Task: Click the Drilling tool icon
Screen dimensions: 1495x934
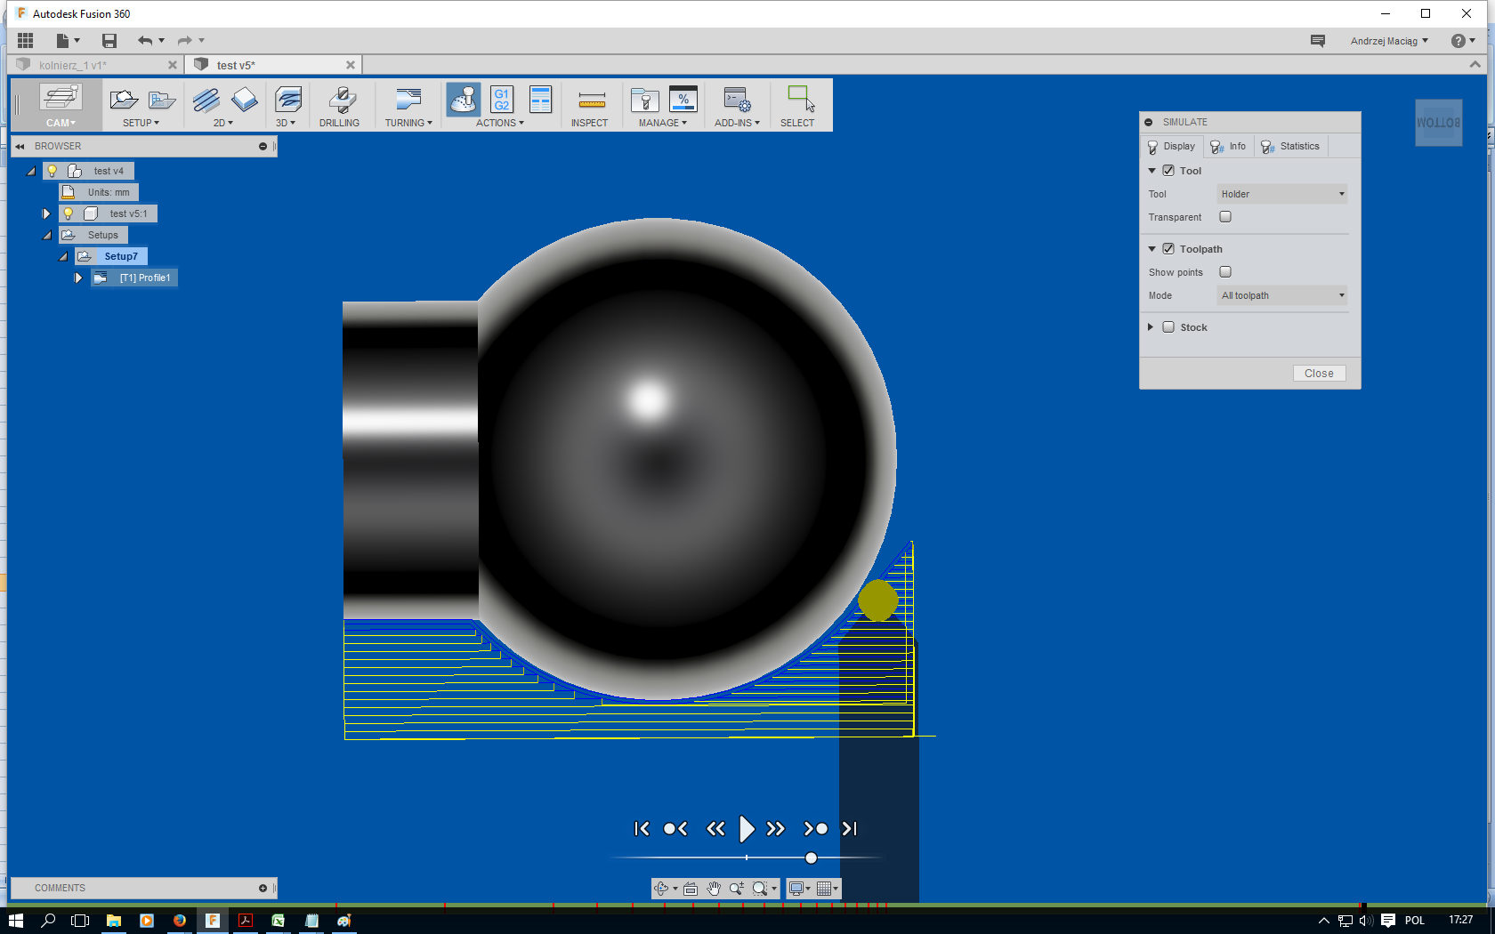Action: pos(342,100)
